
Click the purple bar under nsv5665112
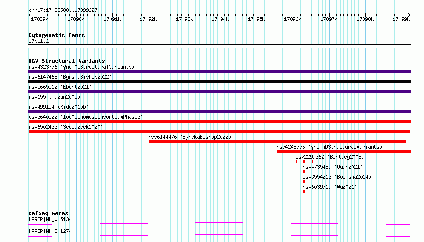tap(219, 91)
